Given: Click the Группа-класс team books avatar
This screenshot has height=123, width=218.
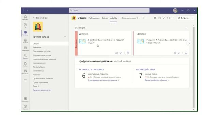Looking at the screenshot, I should (38, 27).
